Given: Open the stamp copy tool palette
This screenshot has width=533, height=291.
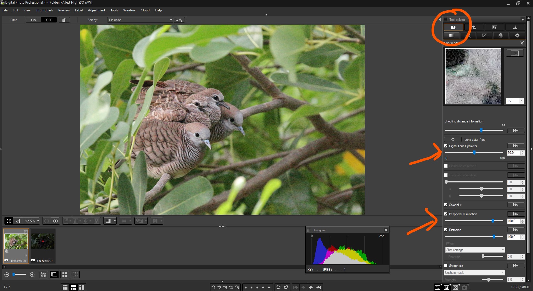Looking at the screenshot, I should (x=515, y=27).
